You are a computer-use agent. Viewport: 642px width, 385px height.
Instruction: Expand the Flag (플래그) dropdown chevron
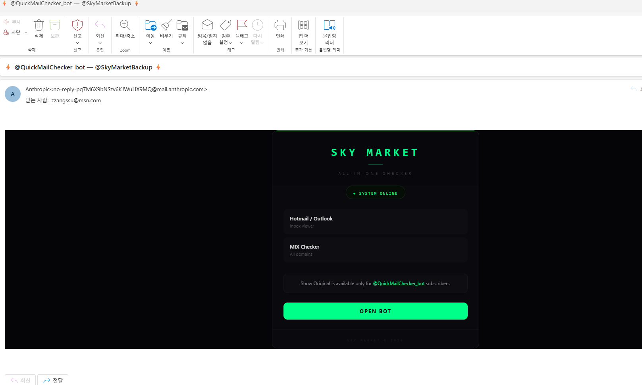click(x=242, y=43)
